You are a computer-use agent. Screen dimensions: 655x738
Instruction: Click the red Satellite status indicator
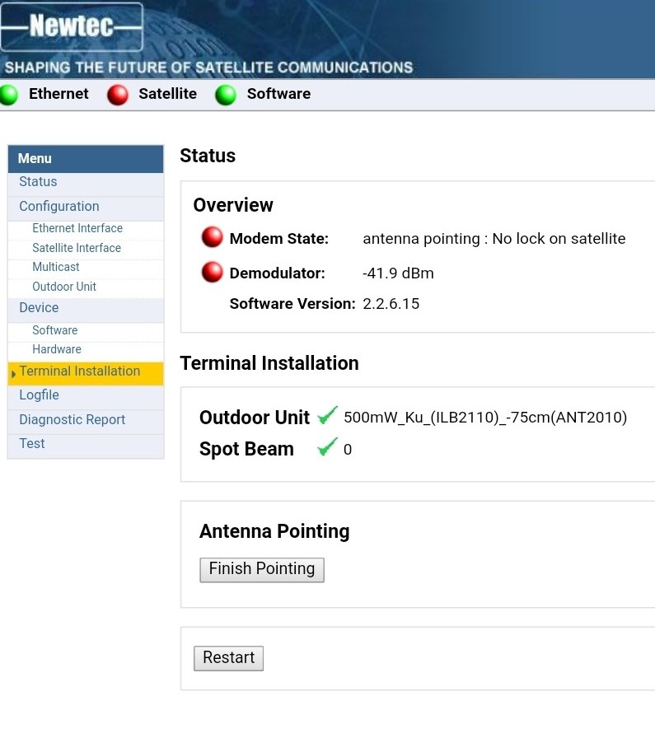117,95
